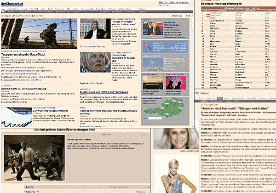Click the IMMOBILIEN row in blue box
Viewport: 276px width, 193px height.
(169, 45)
